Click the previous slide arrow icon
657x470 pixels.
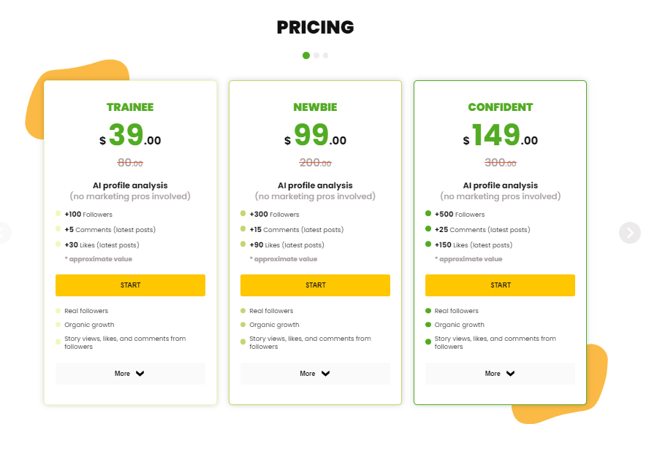[x=4, y=233]
